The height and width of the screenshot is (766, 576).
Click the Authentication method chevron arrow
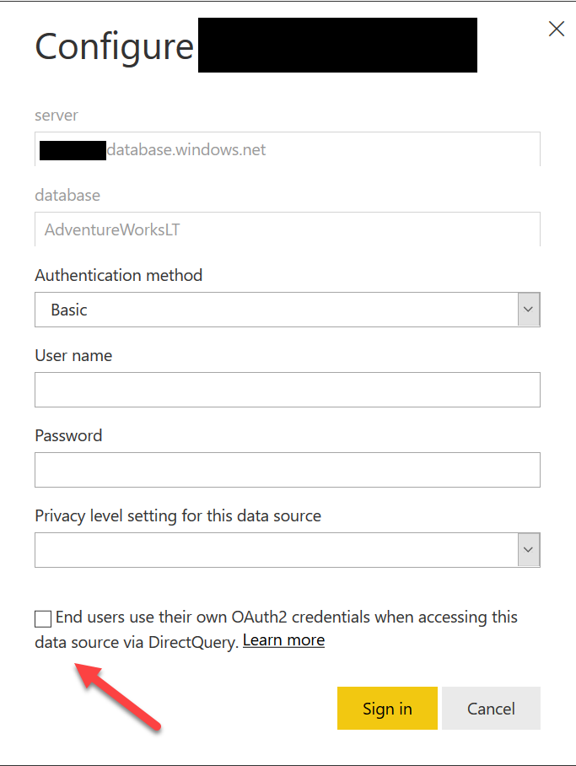[x=528, y=310]
